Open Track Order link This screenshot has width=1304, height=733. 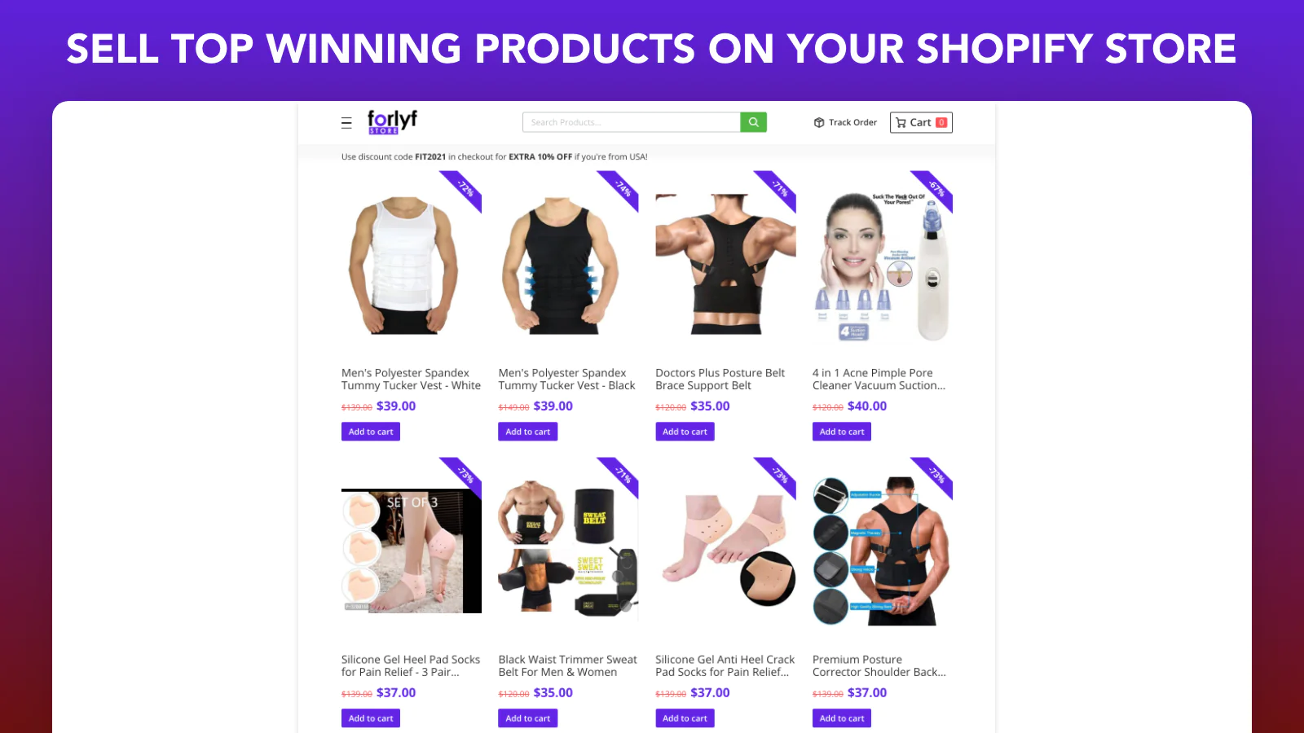pyautogui.click(x=845, y=122)
